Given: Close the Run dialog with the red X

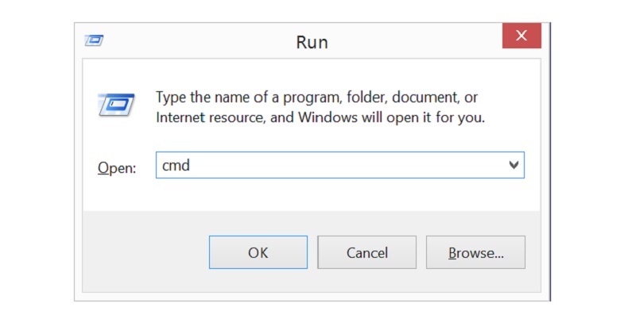Looking at the screenshot, I should click(522, 36).
